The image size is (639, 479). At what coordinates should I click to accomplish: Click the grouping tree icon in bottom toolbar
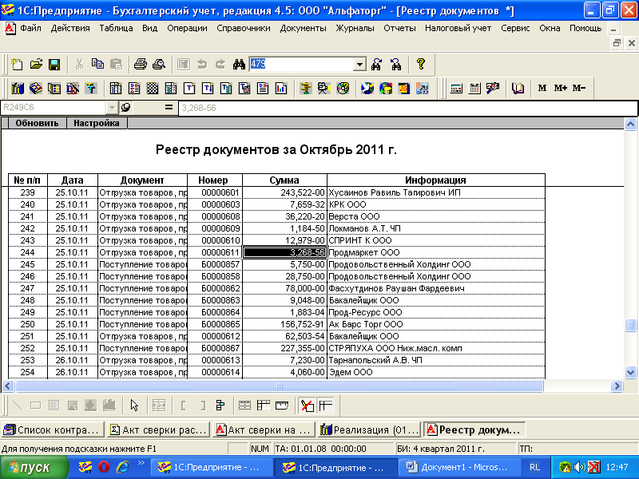220,406
